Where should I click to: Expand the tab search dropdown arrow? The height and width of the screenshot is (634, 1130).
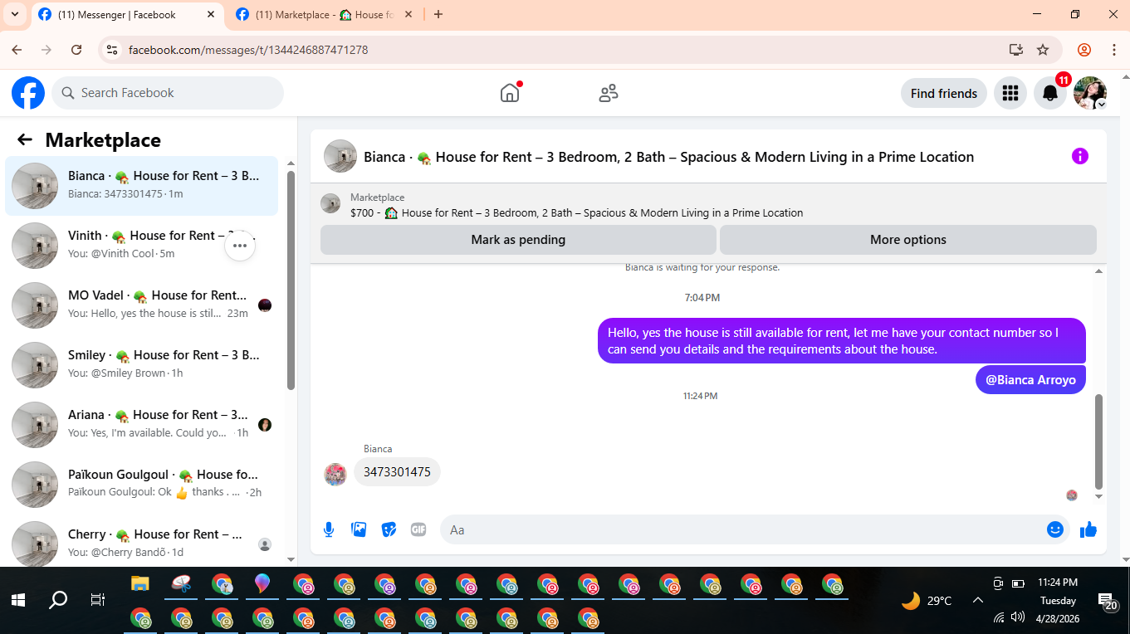tap(15, 14)
